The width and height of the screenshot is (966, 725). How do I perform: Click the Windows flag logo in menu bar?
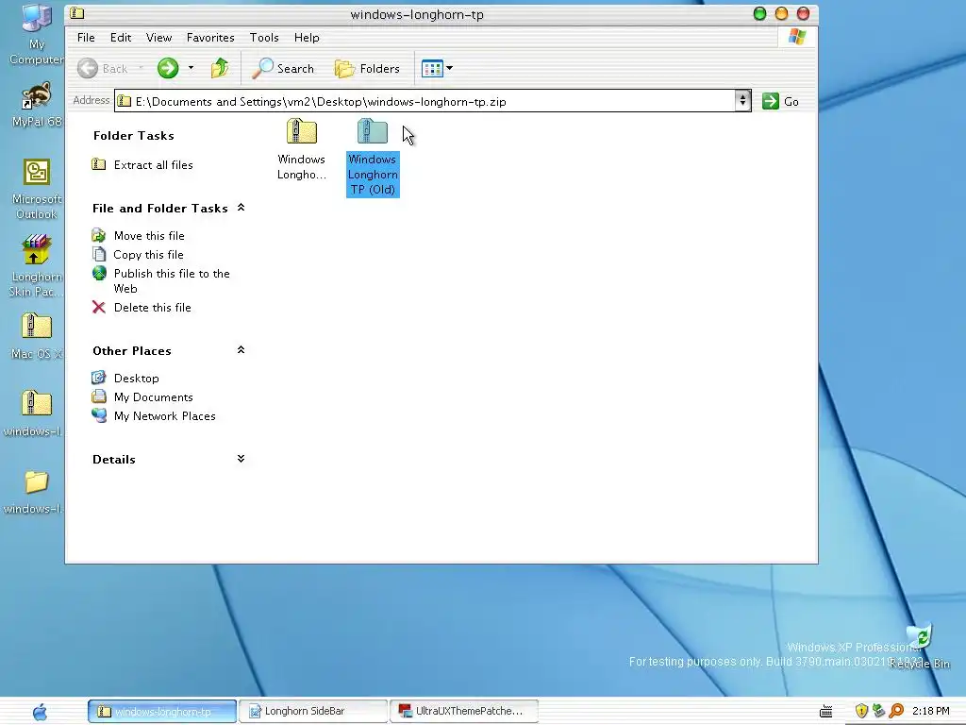point(797,37)
